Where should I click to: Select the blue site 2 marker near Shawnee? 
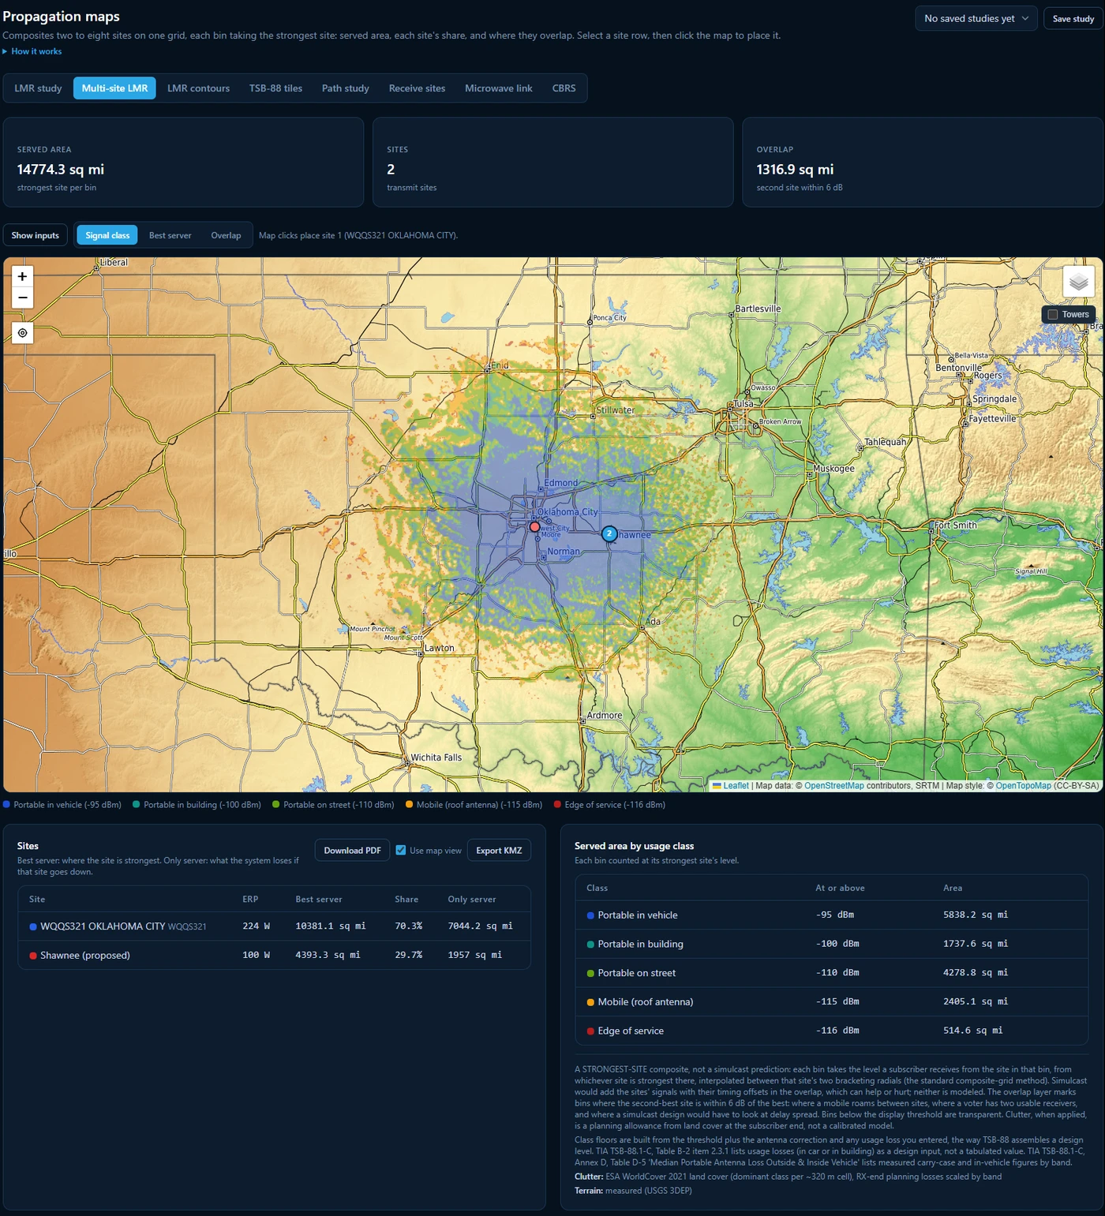[609, 534]
